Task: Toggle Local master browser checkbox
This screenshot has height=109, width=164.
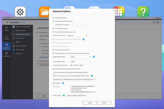Action: pos(53,28)
